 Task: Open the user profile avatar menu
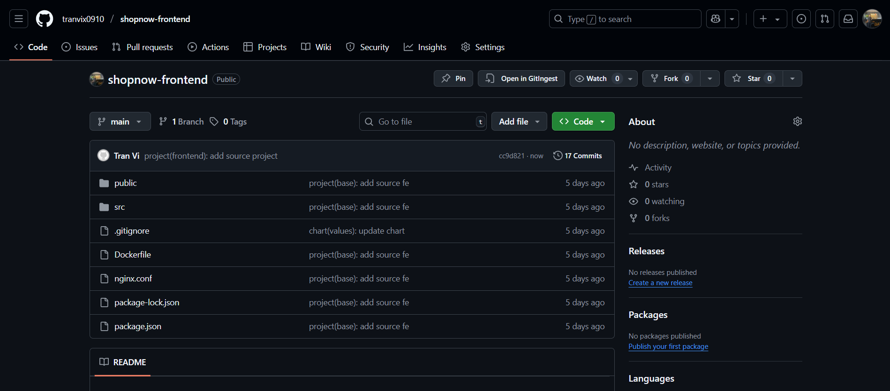click(x=872, y=19)
